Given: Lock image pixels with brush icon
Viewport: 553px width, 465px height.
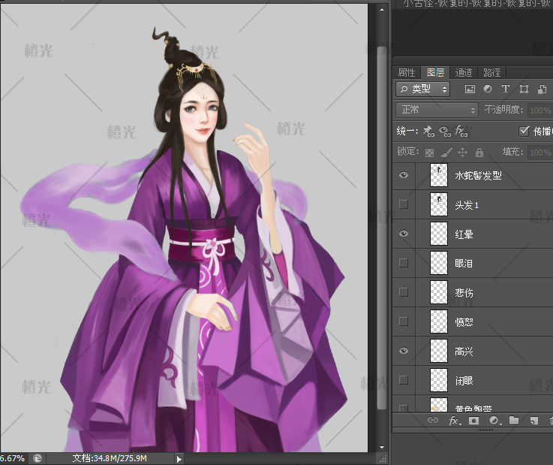Looking at the screenshot, I should (x=446, y=152).
